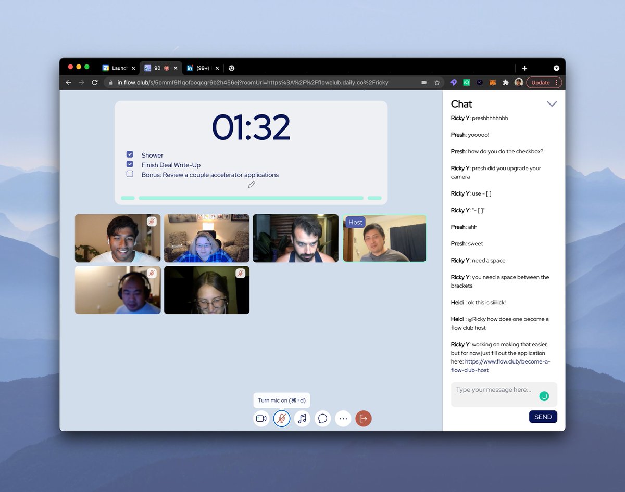Open a new browser tab with the plus
The width and height of the screenshot is (625, 492).
pos(524,68)
